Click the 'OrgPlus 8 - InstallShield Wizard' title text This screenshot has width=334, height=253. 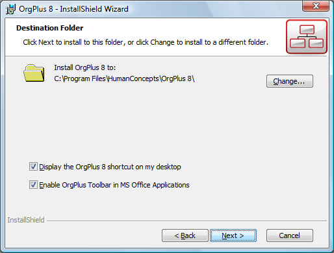click(73, 9)
